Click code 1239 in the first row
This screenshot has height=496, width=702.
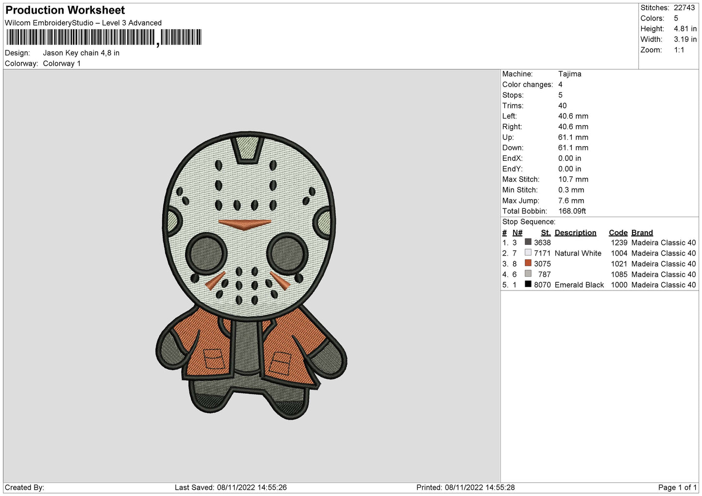point(619,243)
